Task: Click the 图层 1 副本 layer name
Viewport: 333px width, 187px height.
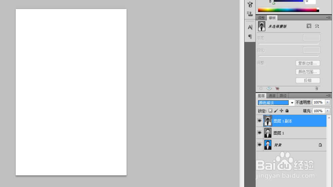Action: click(x=283, y=121)
